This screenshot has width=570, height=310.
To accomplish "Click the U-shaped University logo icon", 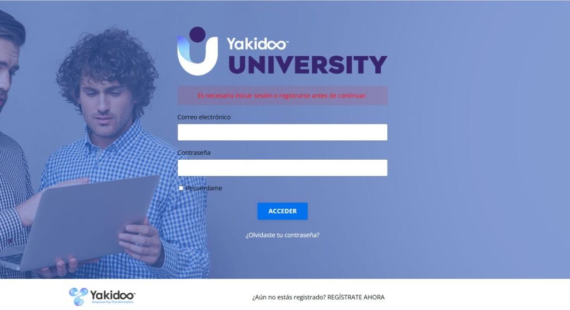I will pyautogui.click(x=198, y=56).
